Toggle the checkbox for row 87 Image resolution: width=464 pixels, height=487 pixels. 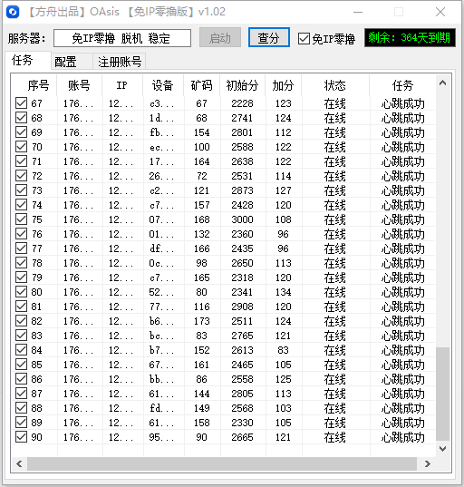tap(21, 394)
